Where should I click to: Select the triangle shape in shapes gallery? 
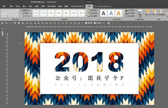(x=7, y=13)
